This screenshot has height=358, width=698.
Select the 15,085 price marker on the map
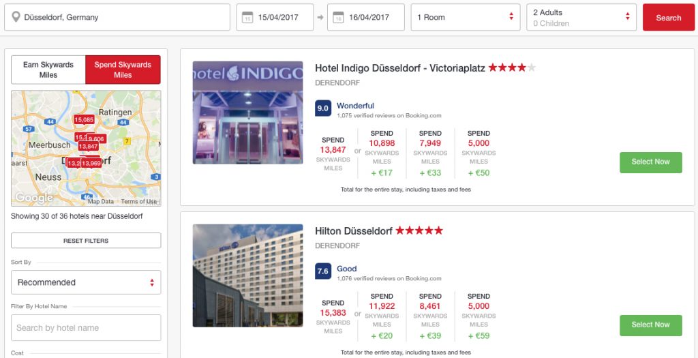coord(84,119)
